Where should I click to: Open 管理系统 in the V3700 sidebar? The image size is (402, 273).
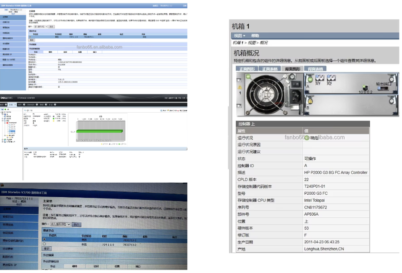tap(19, 225)
